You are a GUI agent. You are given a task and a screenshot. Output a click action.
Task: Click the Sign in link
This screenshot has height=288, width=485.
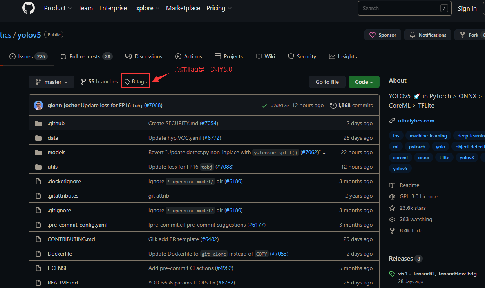(467, 8)
